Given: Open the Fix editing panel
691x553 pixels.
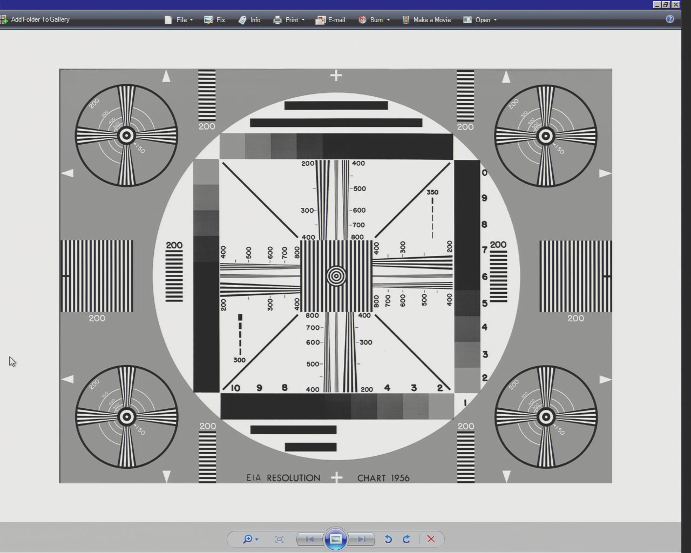Looking at the screenshot, I should click(215, 20).
